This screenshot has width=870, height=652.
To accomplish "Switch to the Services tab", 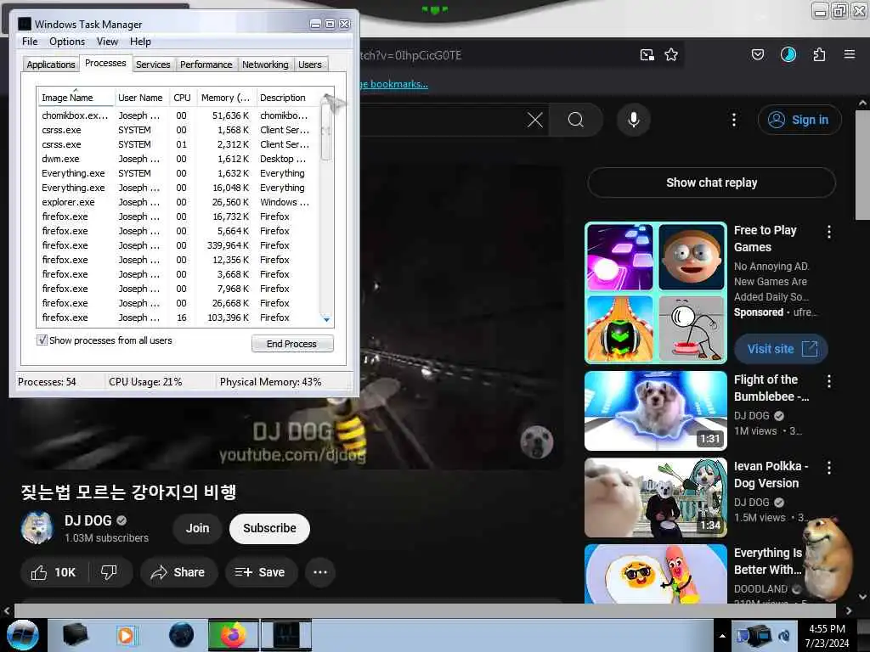I will (x=153, y=65).
